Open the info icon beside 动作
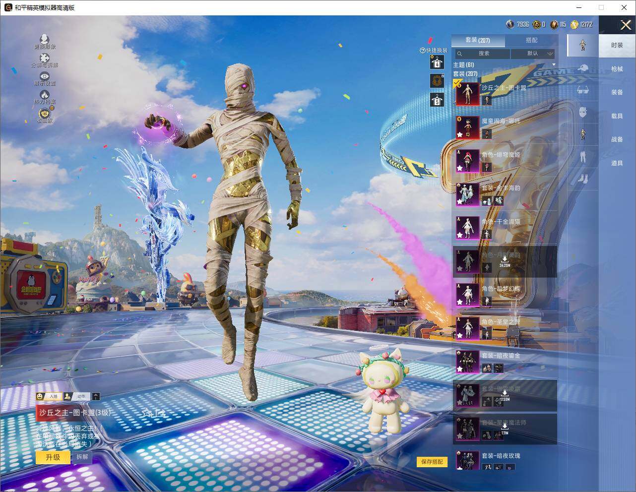Viewport: 636px width, 492px height. 96,396
